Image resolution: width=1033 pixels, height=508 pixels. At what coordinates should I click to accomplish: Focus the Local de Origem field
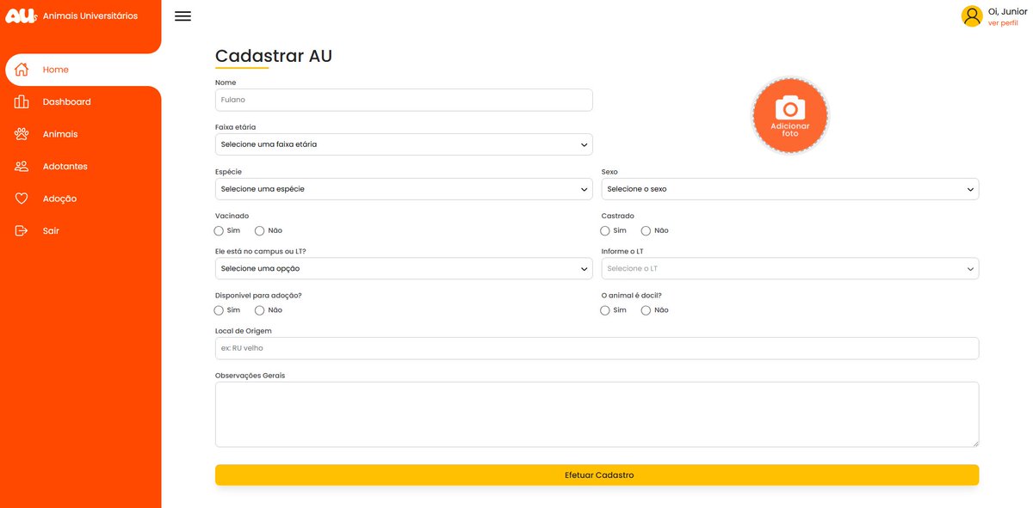pos(597,348)
